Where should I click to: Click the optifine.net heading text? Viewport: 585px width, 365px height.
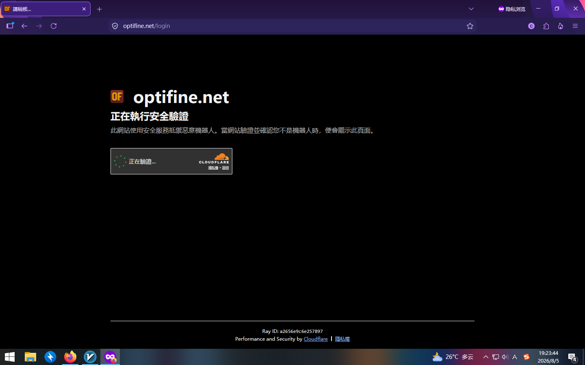click(181, 97)
